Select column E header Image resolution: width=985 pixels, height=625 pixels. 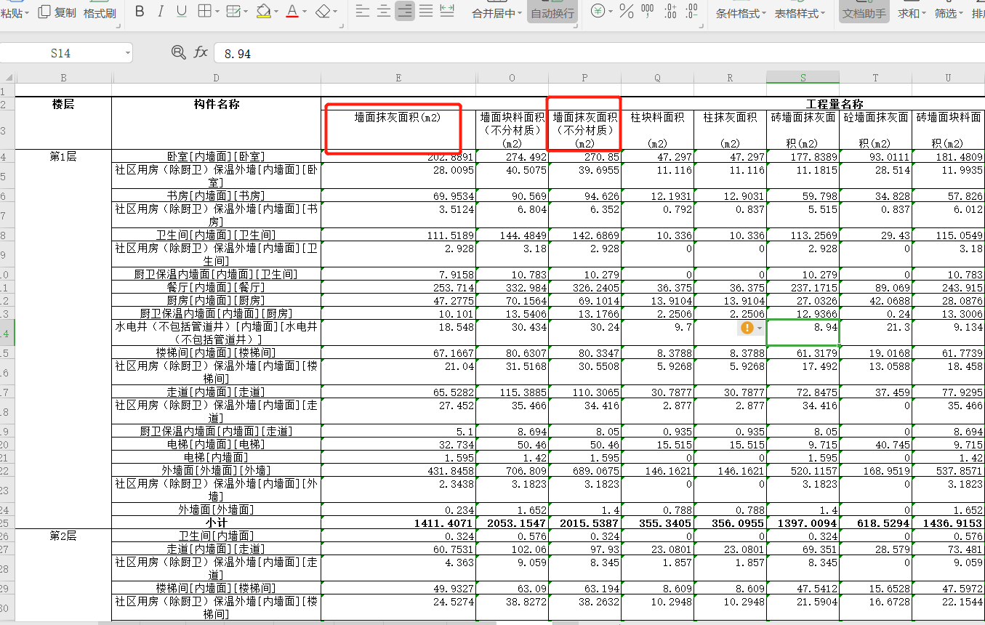point(398,78)
